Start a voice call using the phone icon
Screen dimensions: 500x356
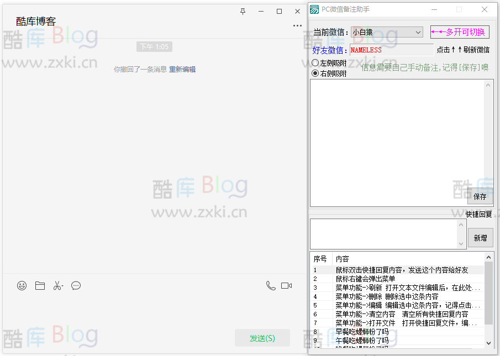point(270,285)
